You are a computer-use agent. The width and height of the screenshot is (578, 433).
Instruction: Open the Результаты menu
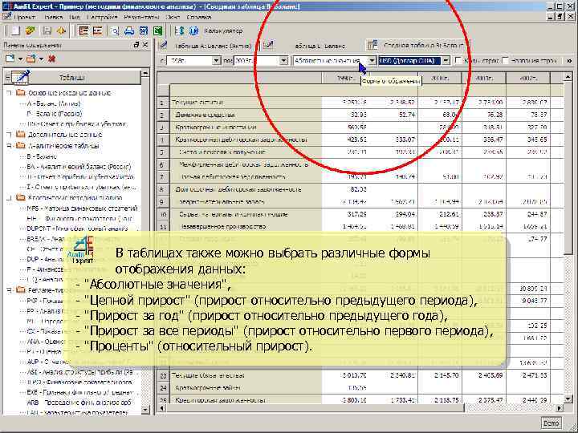click(x=141, y=17)
